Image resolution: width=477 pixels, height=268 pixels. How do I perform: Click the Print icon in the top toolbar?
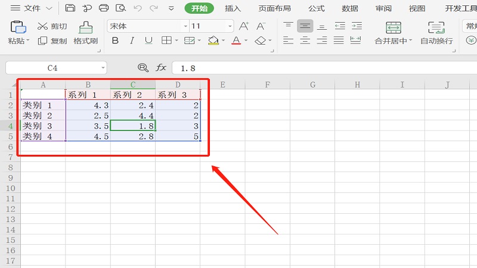104,8
